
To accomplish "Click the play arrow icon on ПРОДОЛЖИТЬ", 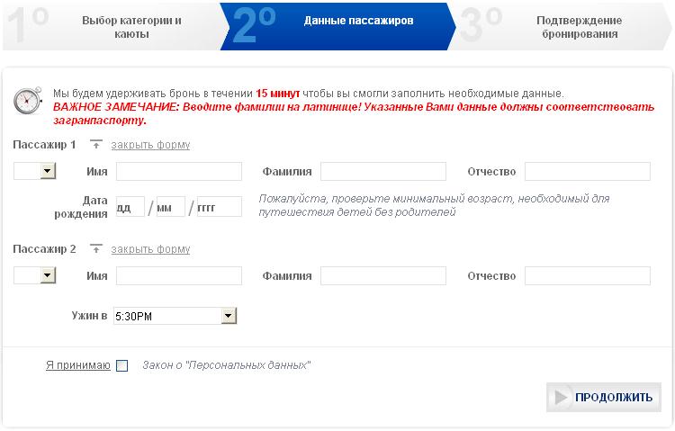I will (x=561, y=397).
